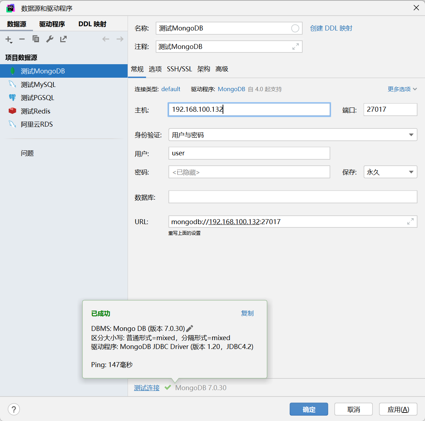
Task: Switch to the DDL 映射 tab
Action: pyautogui.click(x=93, y=24)
